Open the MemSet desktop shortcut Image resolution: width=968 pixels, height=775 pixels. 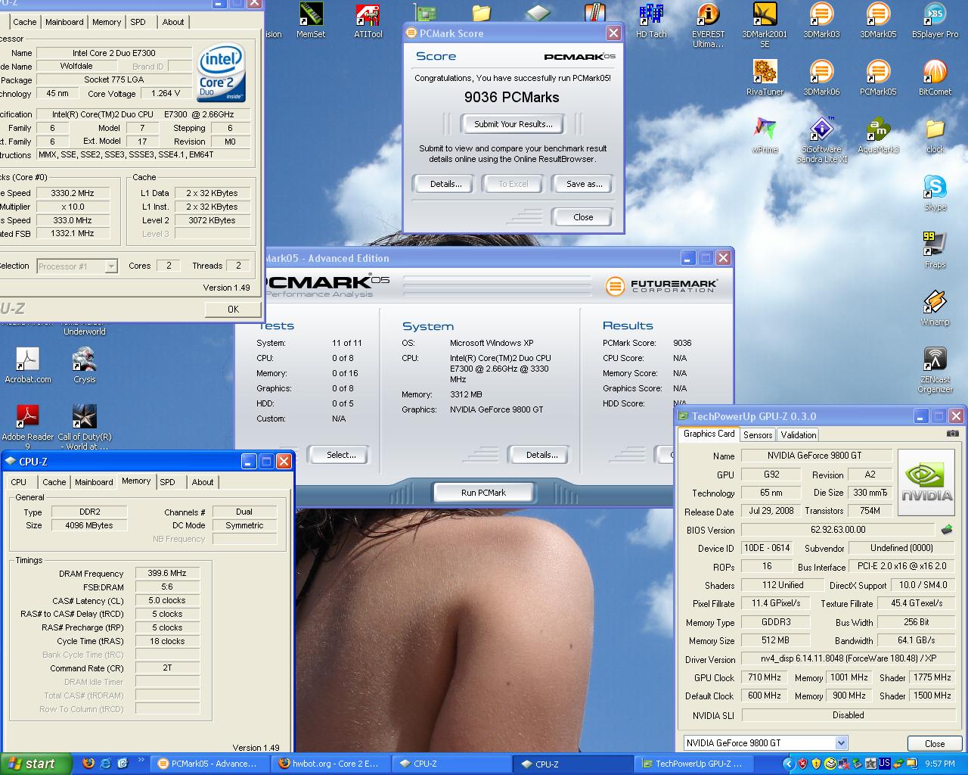pos(311,20)
